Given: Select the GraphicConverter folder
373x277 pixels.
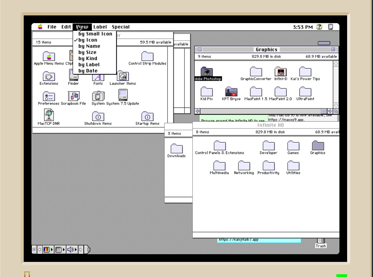Looking at the screenshot, I should (x=256, y=71).
